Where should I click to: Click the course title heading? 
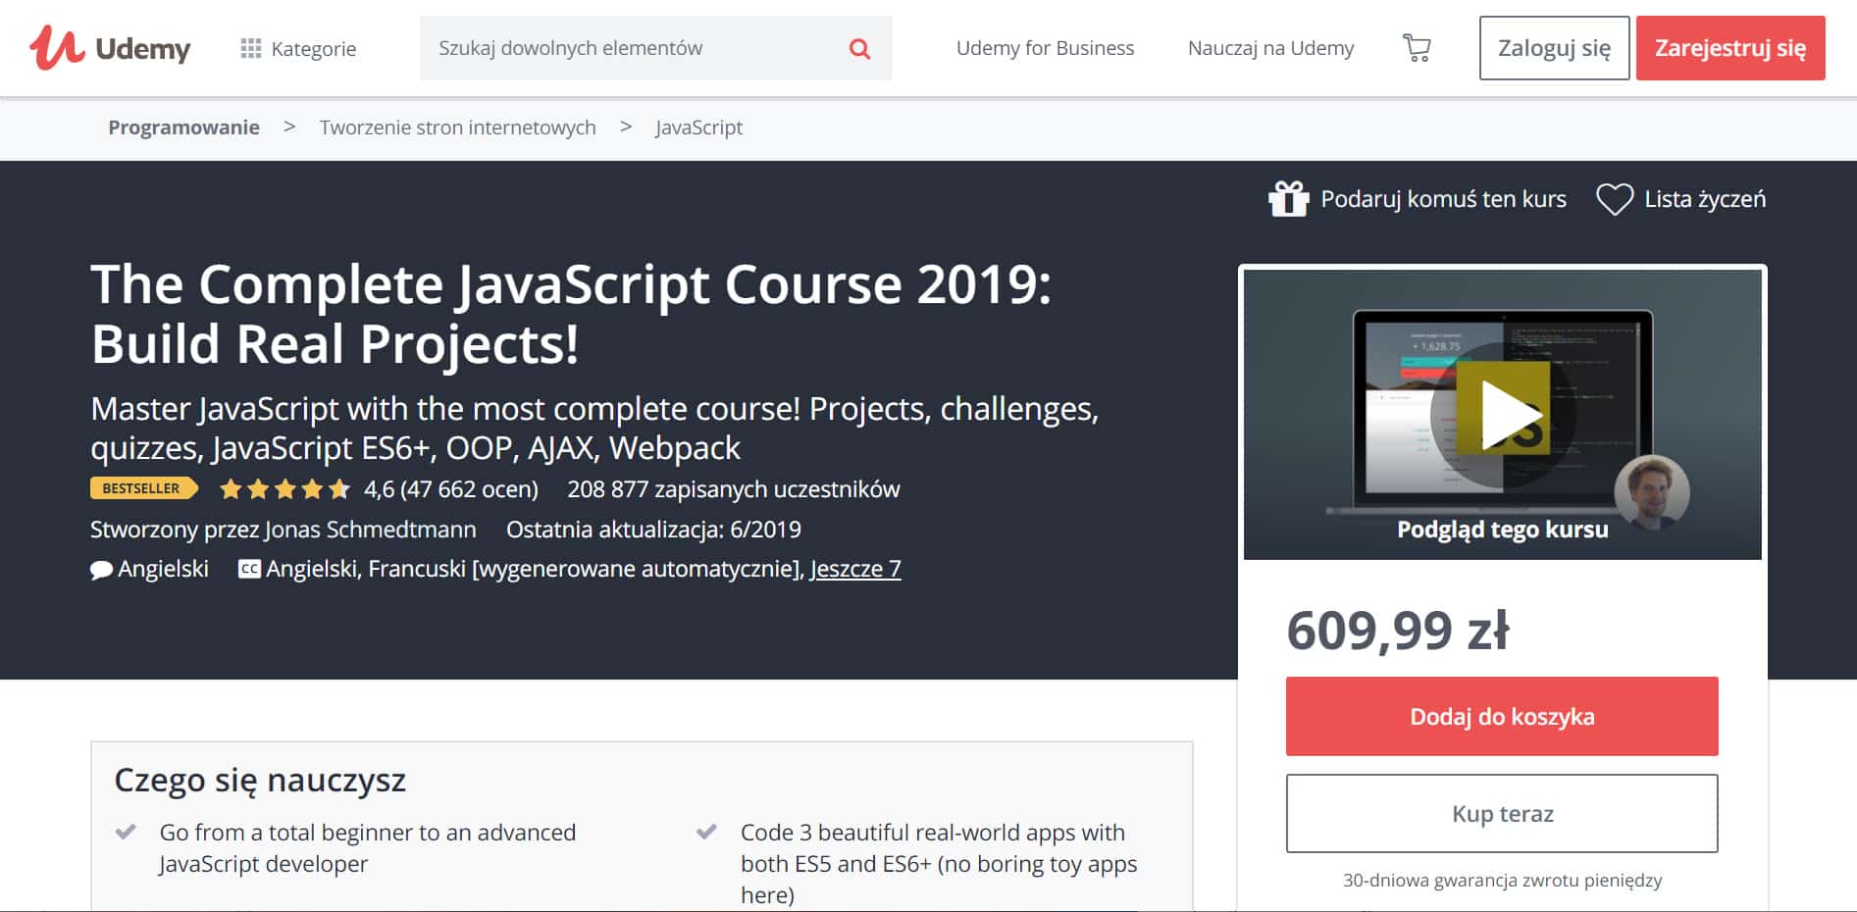571,314
